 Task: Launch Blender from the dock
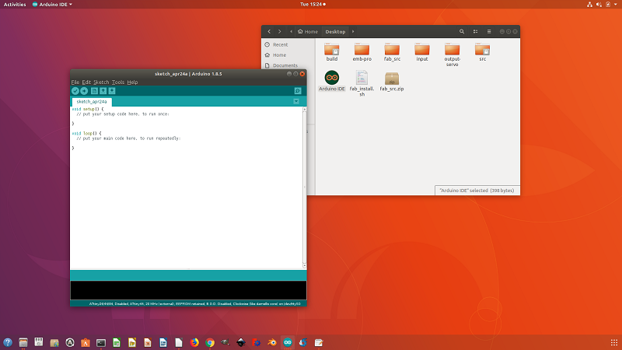click(x=272, y=342)
